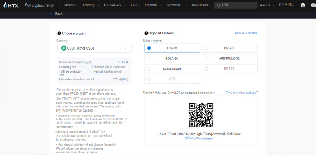The height and width of the screenshot is (155, 316).
Task: Click Select a Network label
Action: [153, 41]
